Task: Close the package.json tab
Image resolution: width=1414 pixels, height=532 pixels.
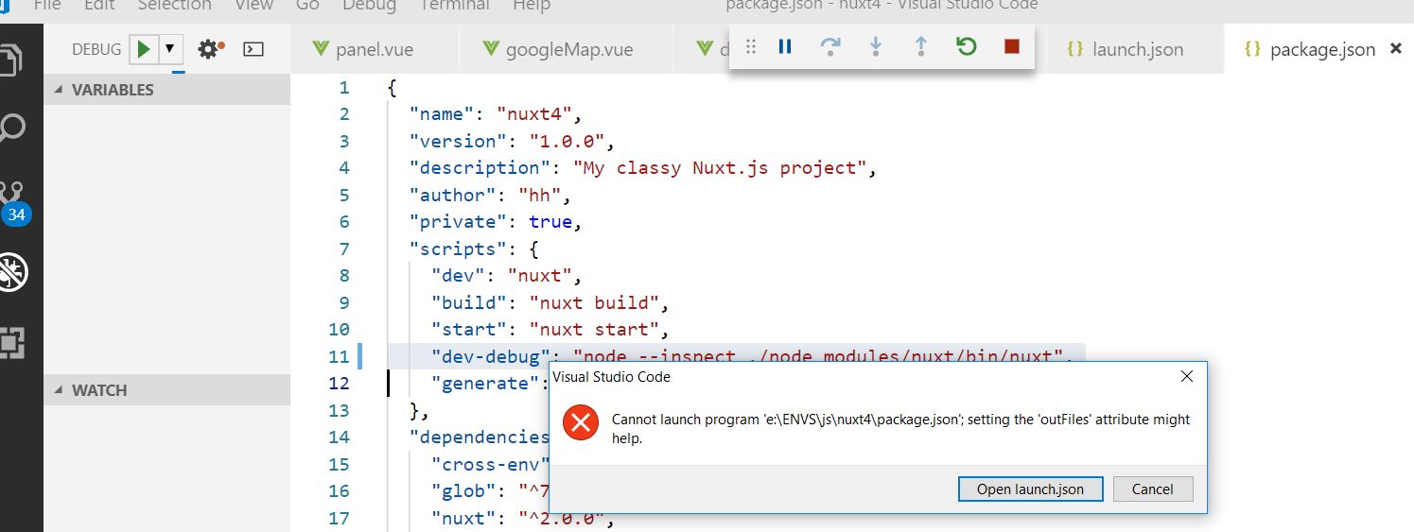Action: click(1396, 48)
